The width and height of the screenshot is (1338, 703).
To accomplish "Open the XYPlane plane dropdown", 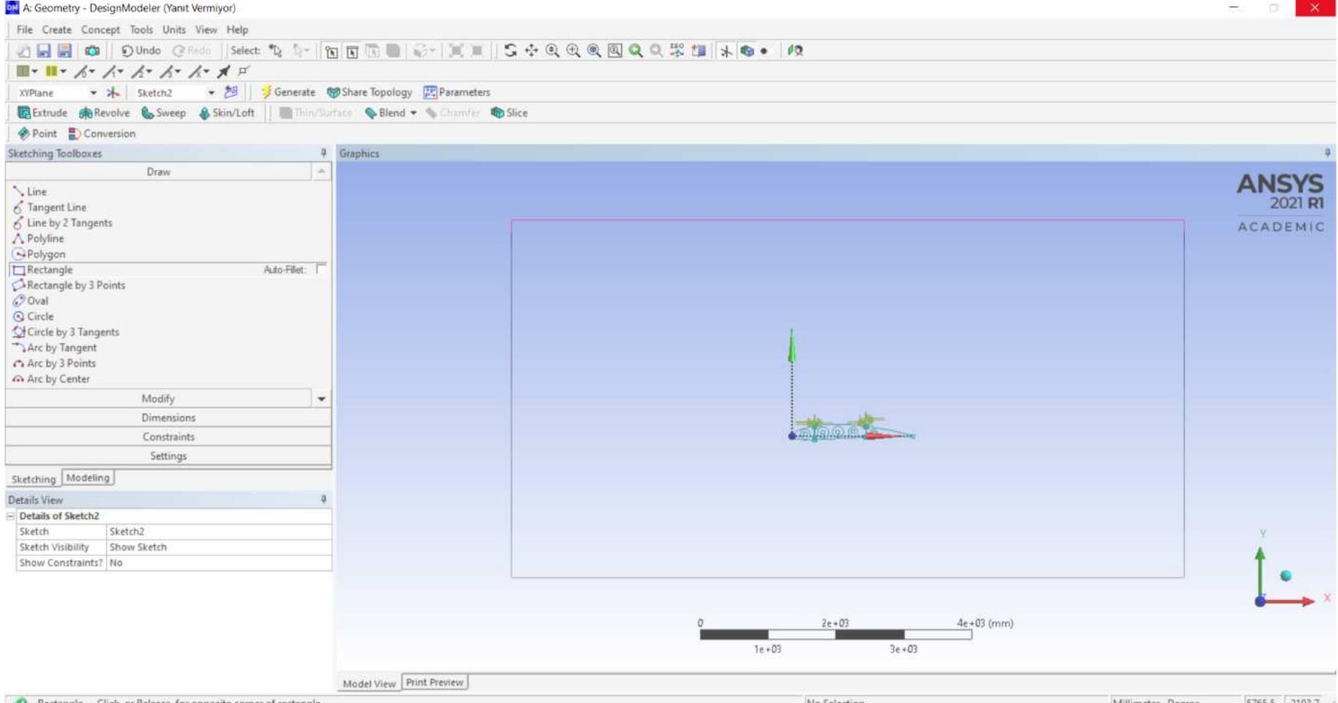I will pos(93,93).
